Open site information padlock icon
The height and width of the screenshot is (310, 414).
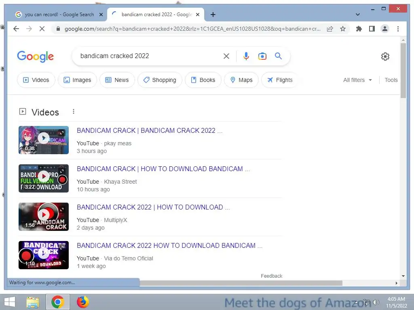coord(58,29)
